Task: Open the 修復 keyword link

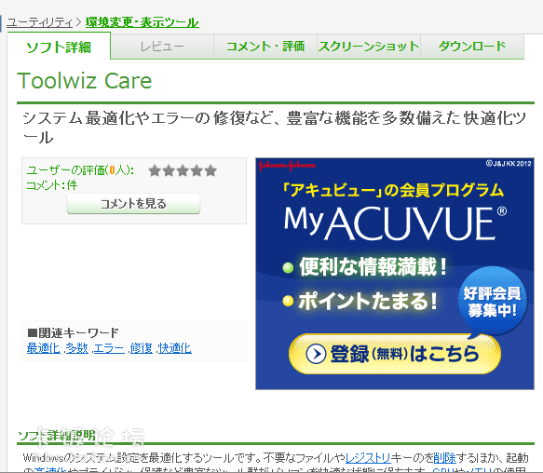Action: coord(142,348)
